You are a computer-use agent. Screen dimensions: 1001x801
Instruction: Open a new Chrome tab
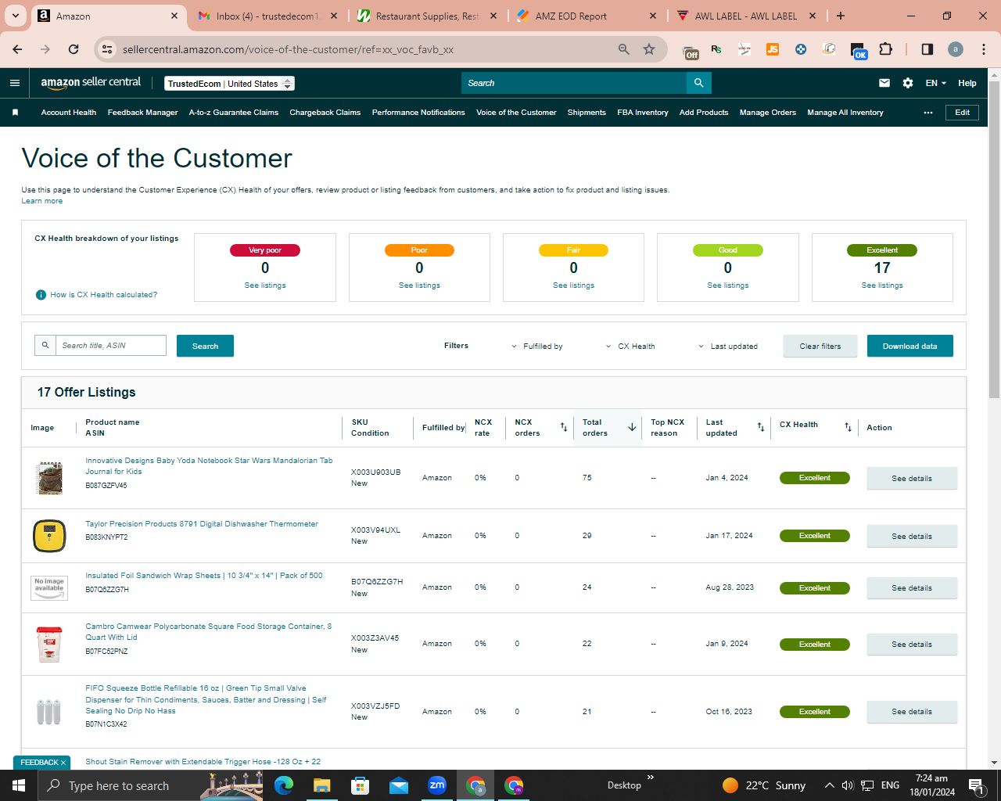tap(841, 16)
